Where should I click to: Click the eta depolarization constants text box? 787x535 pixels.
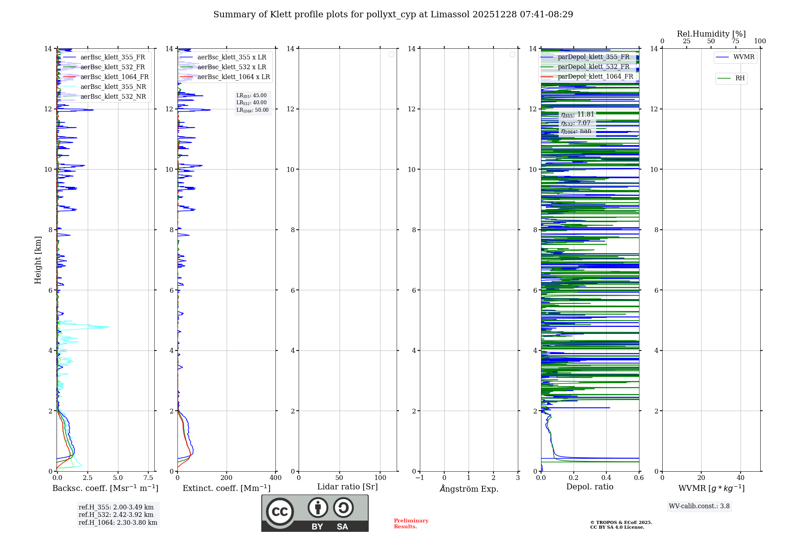coord(577,123)
